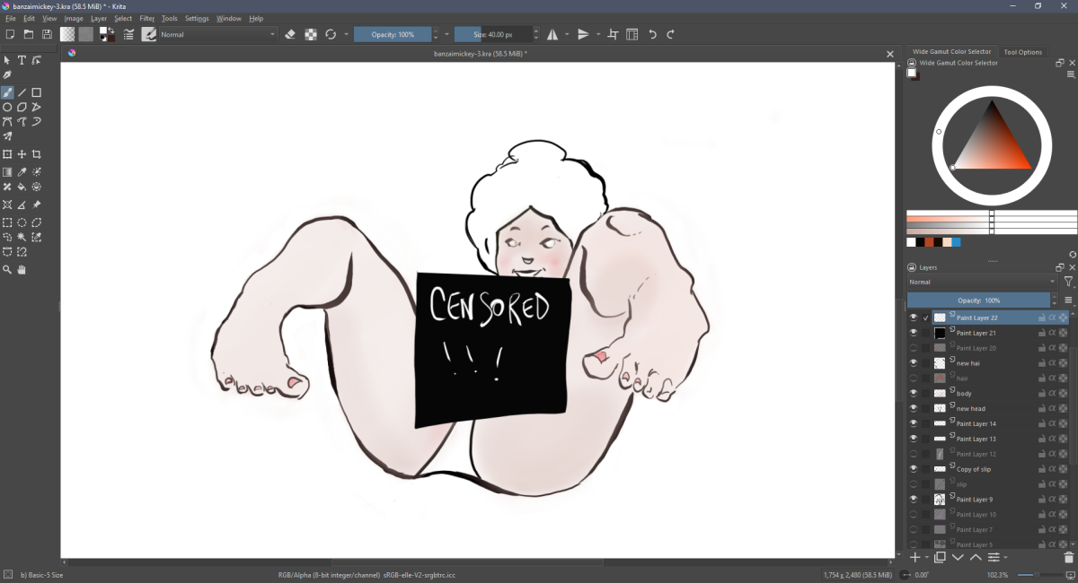
Task: Choose the Rectangular Selection tool
Action: pyautogui.click(x=7, y=222)
